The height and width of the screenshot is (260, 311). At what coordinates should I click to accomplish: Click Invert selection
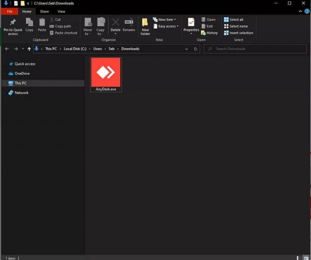tap(239, 33)
